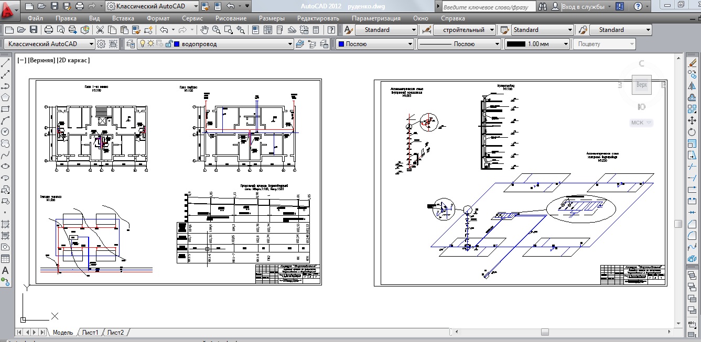
Task: Select the Table tool in draw toolbar
Action: 5,259
